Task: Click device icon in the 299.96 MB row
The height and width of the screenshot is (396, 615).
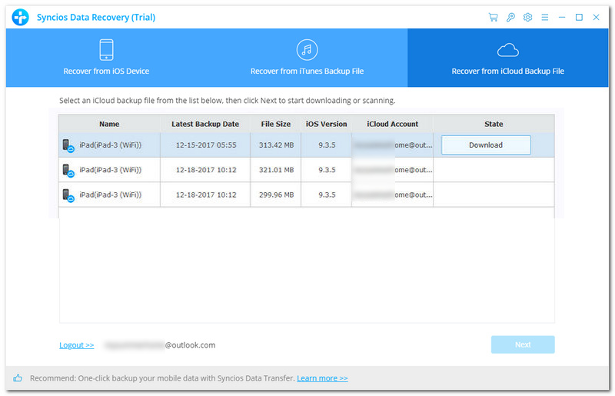Action: (68, 195)
